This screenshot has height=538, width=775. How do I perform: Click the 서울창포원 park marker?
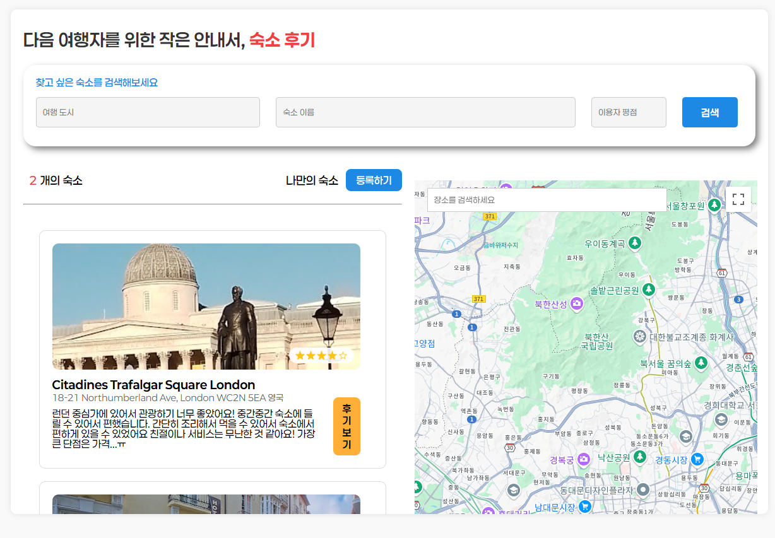coord(714,205)
